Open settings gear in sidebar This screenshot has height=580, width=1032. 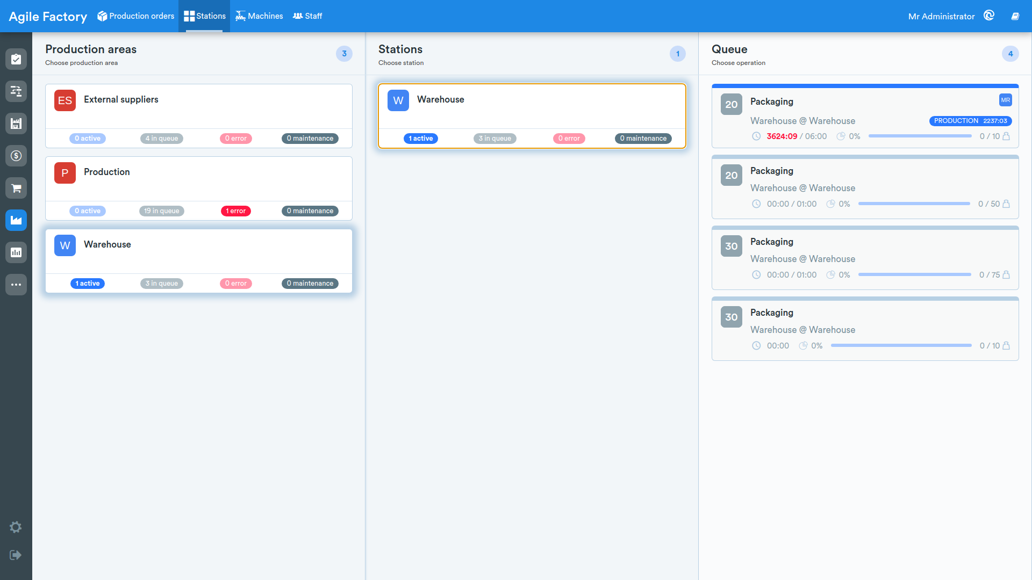coord(16,527)
